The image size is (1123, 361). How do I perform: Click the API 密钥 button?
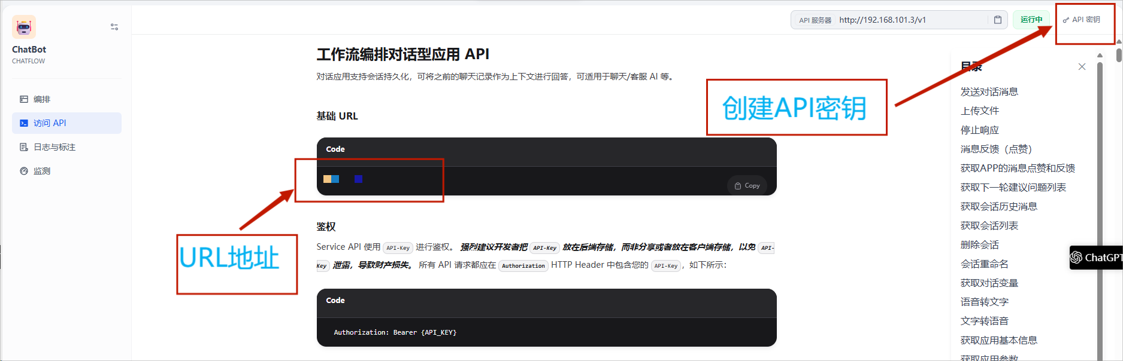coord(1082,20)
